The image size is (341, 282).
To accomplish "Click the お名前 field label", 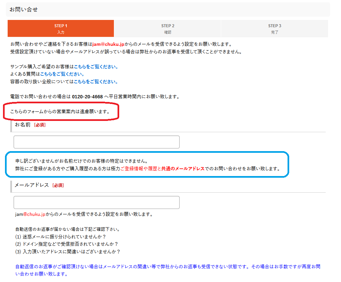I will click(x=23, y=125).
